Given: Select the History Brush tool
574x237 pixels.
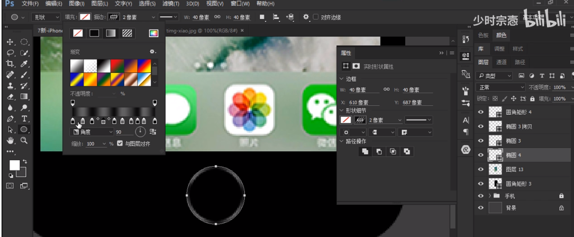Looking at the screenshot, I should tap(24, 86).
